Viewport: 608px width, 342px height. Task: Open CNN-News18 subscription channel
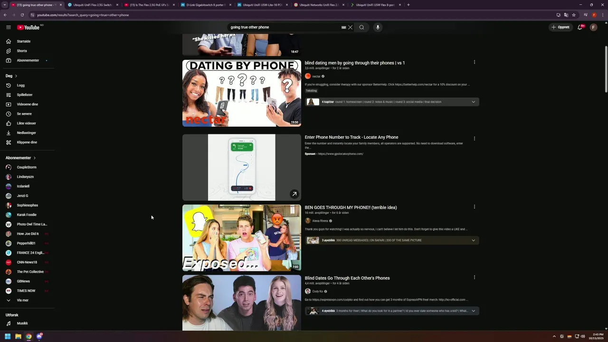[x=27, y=262]
